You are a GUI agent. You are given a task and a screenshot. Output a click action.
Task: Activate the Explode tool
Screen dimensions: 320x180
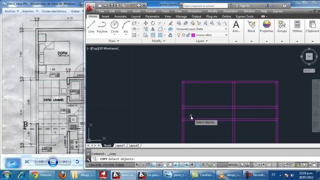click(x=170, y=29)
